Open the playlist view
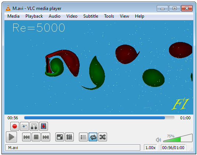Screen dimensions: 197x155 [83, 137]
